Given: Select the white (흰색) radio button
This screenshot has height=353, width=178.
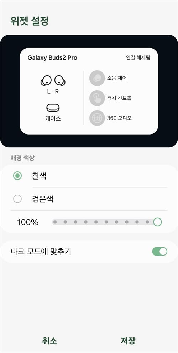Looking at the screenshot, I should (17, 176).
